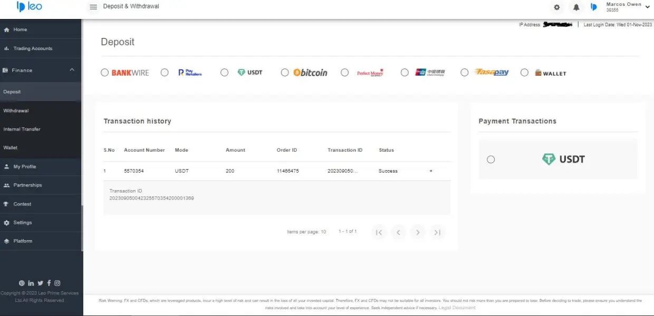This screenshot has height=316, width=654.
Task: Open the Marcos Owen account dropdown
Action: (x=647, y=7)
